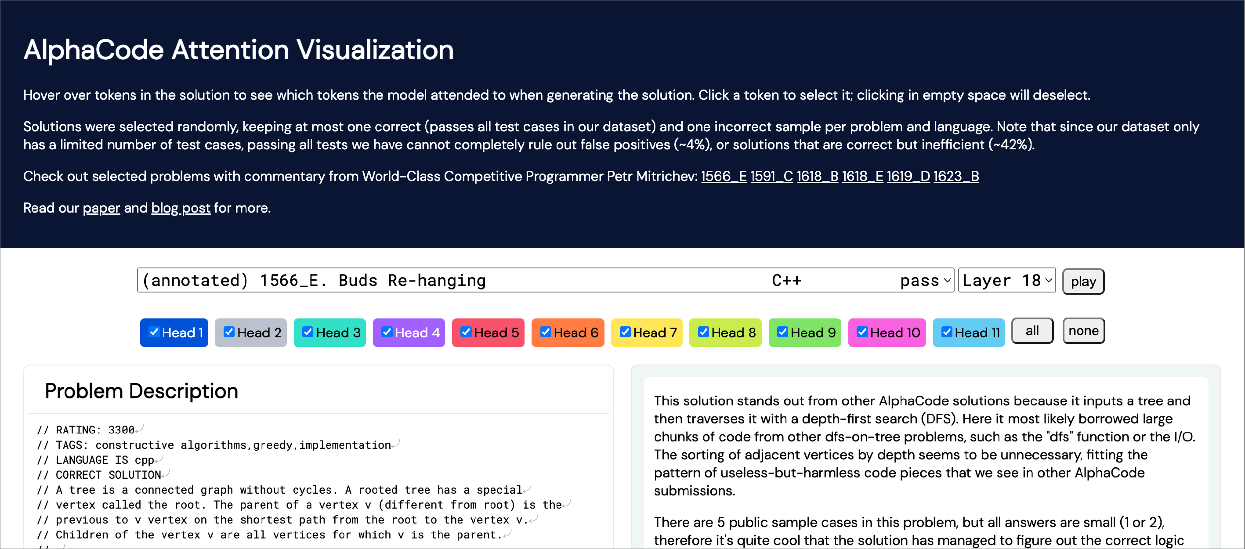This screenshot has width=1245, height=549.
Task: Uncheck the Head 3 checkbox
Action: coord(308,332)
